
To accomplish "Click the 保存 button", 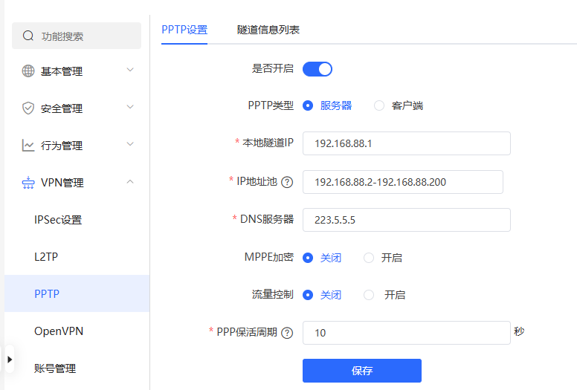I will (x=361, y=371).
